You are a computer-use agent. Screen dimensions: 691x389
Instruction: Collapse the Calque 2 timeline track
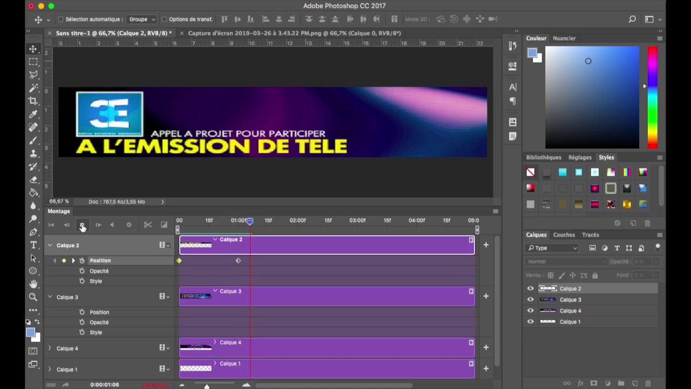pos(50,245)
